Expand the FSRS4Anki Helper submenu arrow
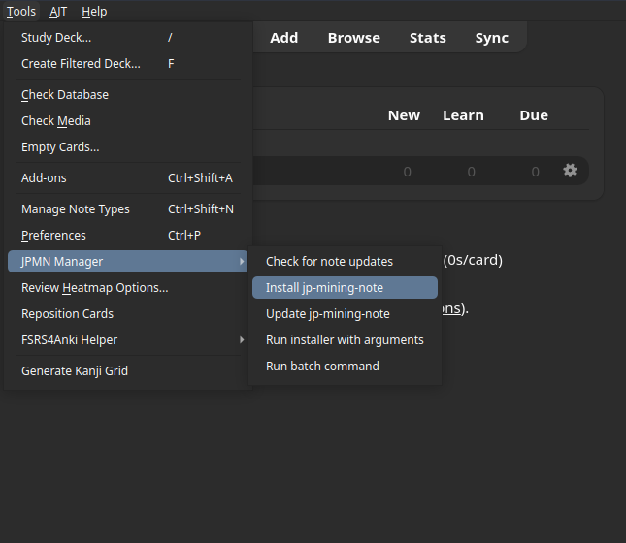Image resolution: width=626 pixels, height=543 pixels. coord(242,340)
